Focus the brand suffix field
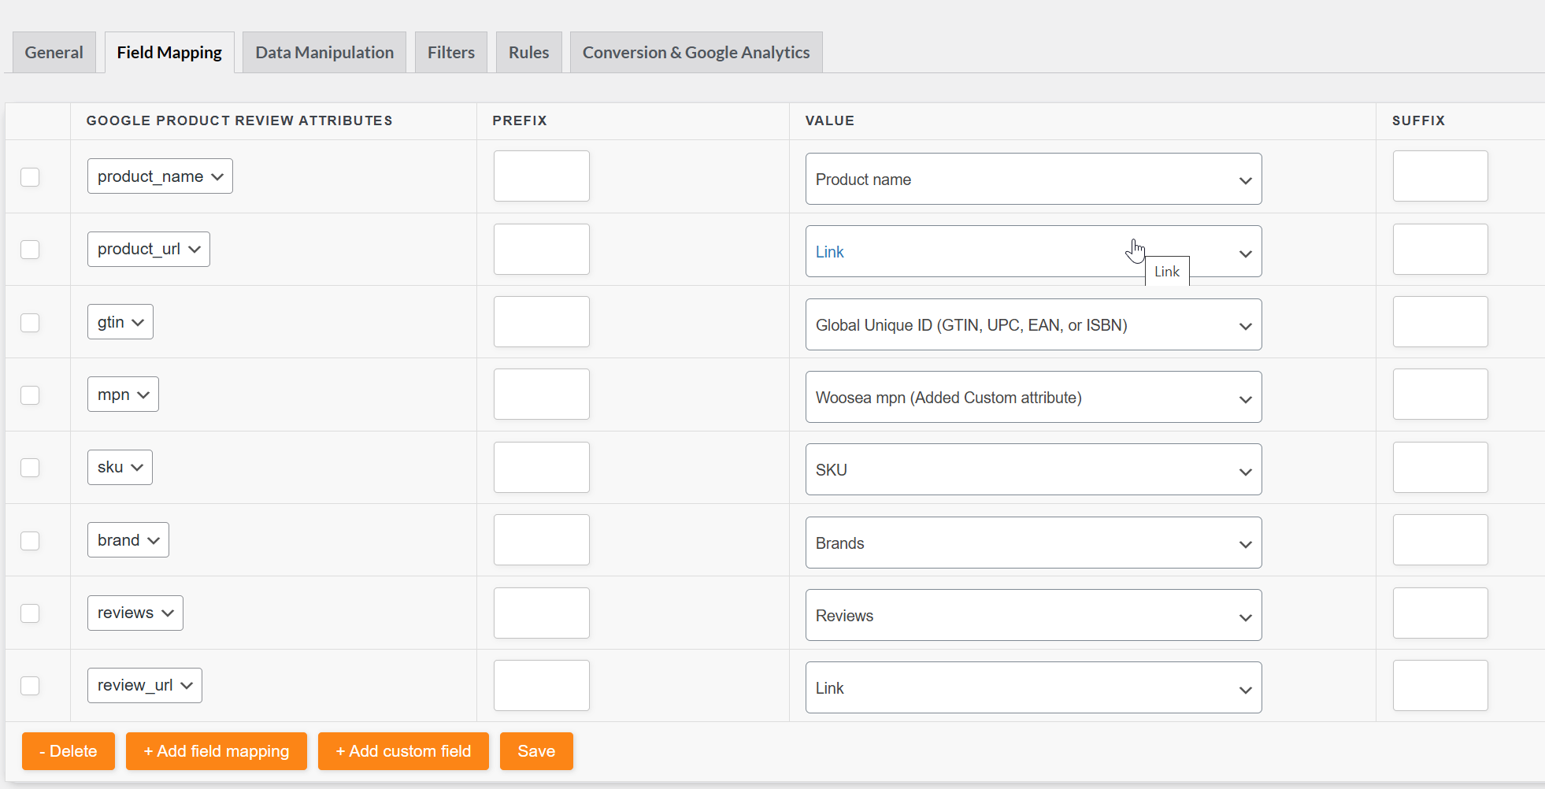The height and width of the screenshot is (789, 1545). click(1440, 540)
